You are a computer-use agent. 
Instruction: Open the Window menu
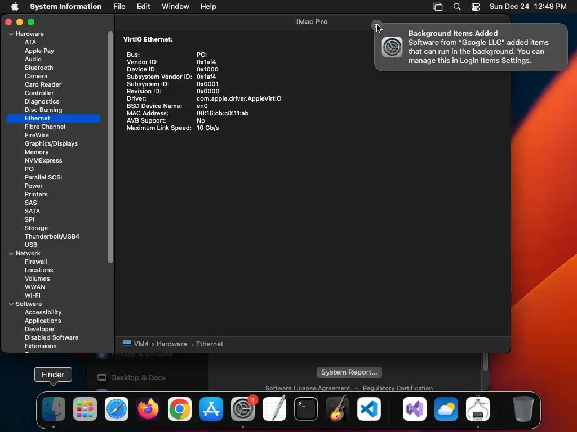[175, 6]
